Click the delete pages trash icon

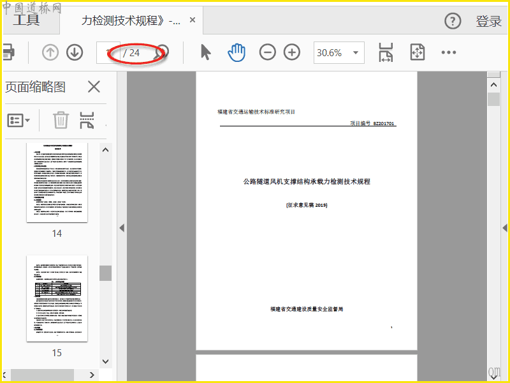(x=61, y=120)
